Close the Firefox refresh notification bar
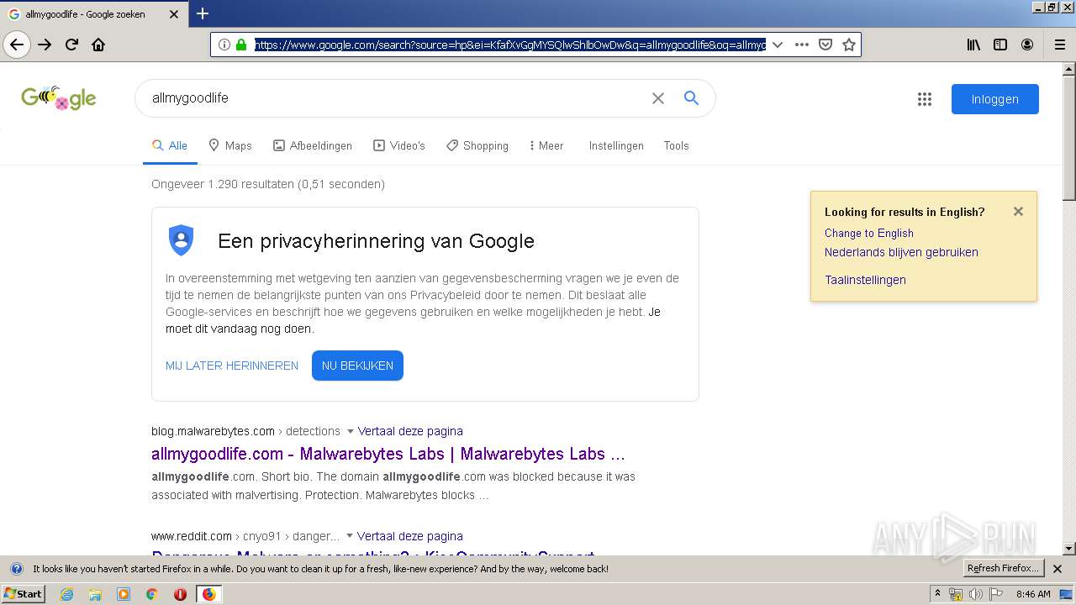 coord(1058,569)
